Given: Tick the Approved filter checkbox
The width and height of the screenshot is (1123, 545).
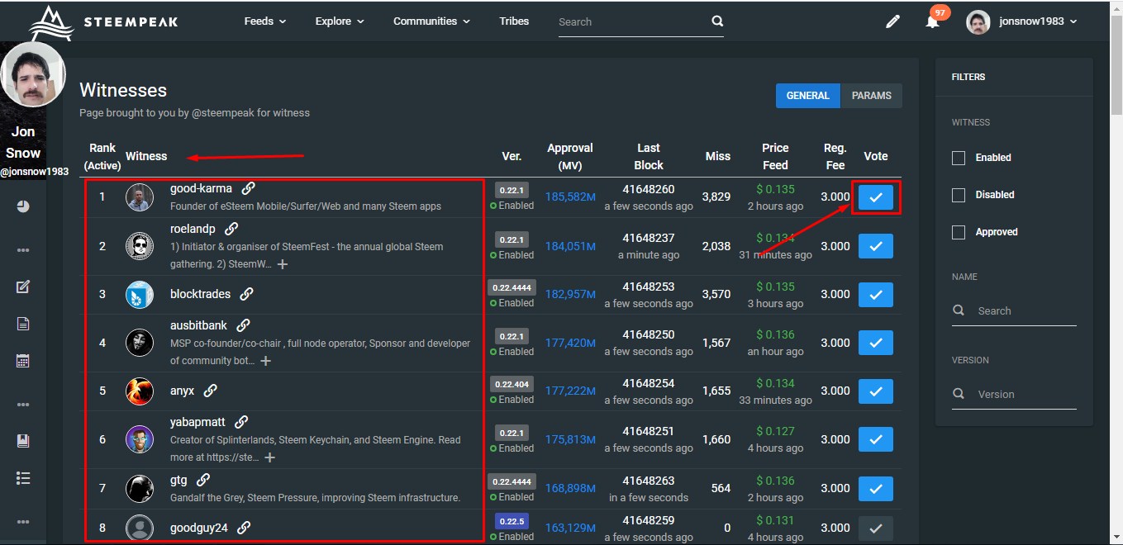Looking at the screenshot, I should (x=959, y=232).
